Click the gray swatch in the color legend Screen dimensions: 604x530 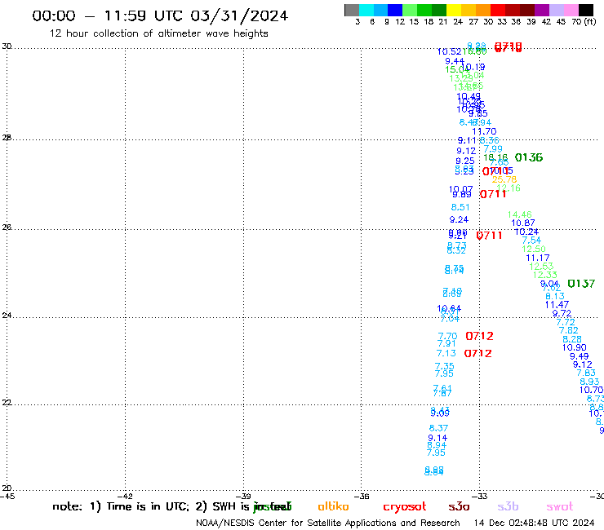pos(352,10)
